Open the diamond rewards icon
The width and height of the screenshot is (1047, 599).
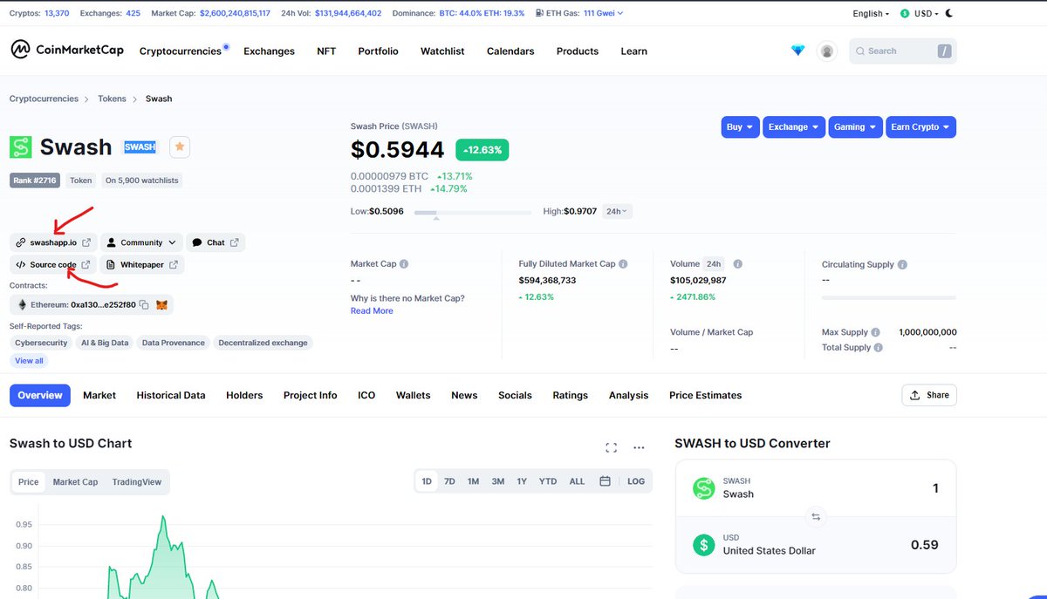797,51
